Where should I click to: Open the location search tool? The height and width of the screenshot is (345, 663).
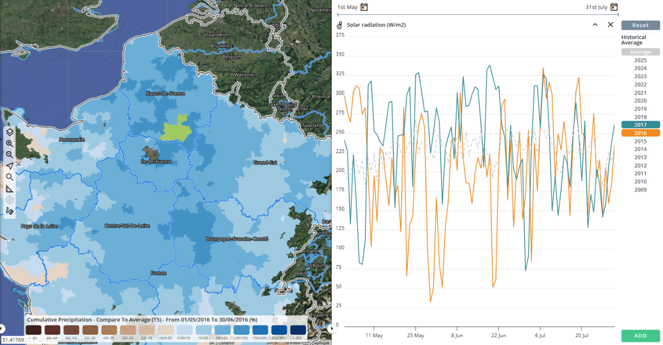pyautogui.click(x=10, y=176)
